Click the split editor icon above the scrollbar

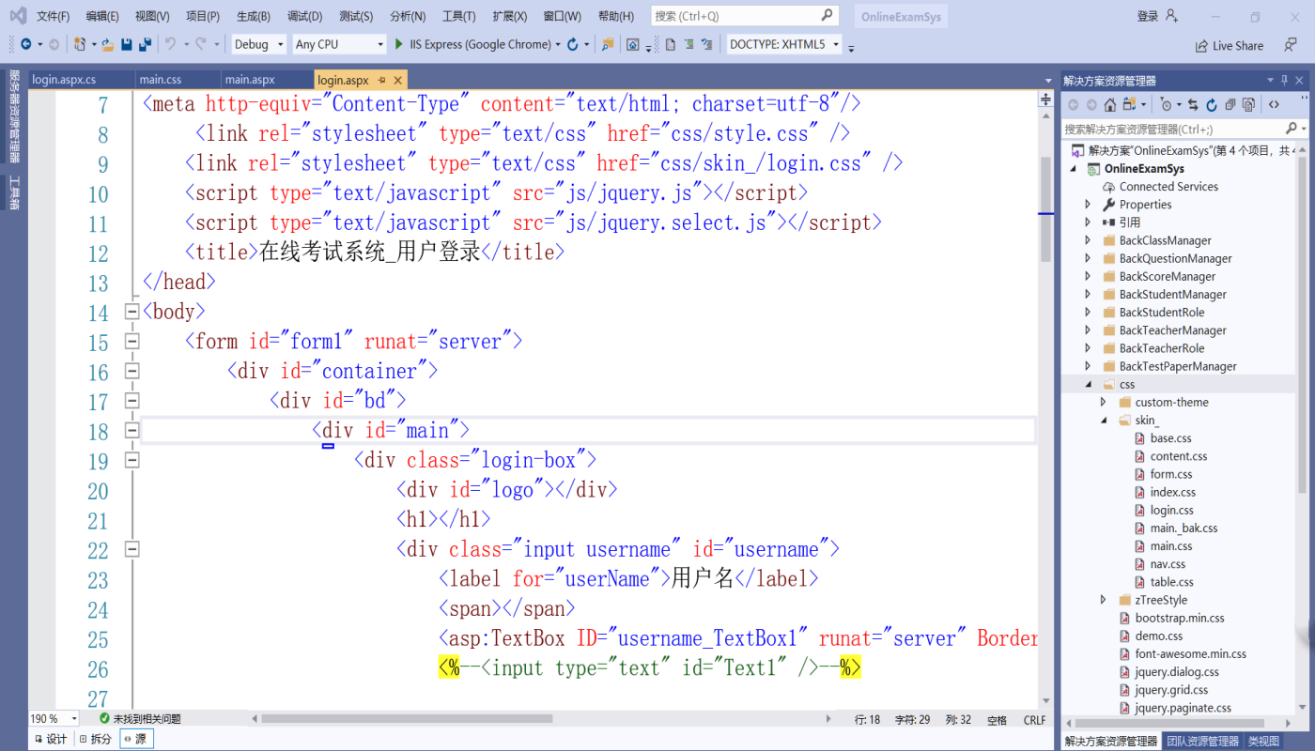click(1045, 99)
